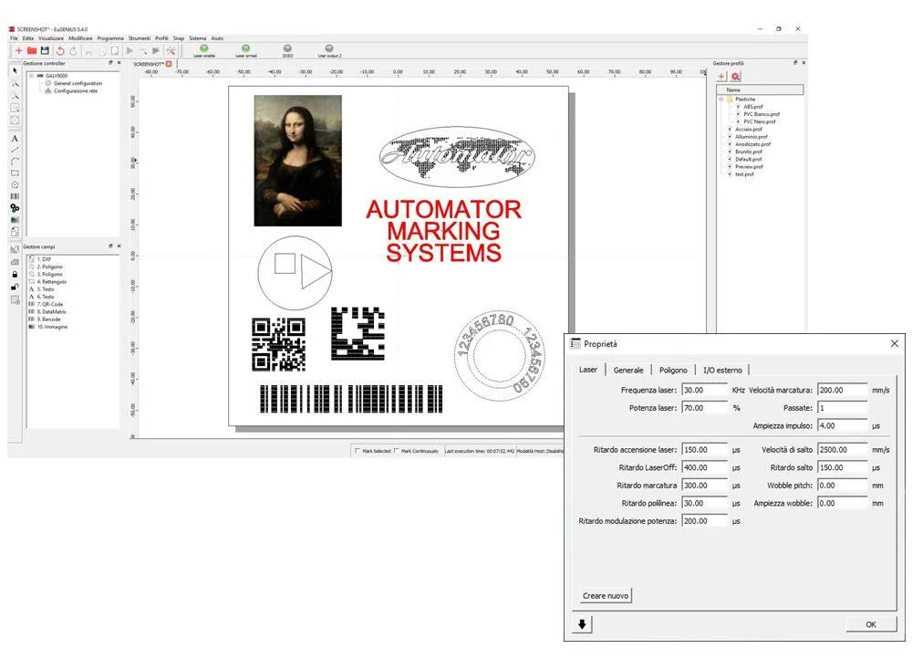The height and width of the screenshot is (659, 912).
Task: Open the Strumenti menu
Action: tap(140, 38)
